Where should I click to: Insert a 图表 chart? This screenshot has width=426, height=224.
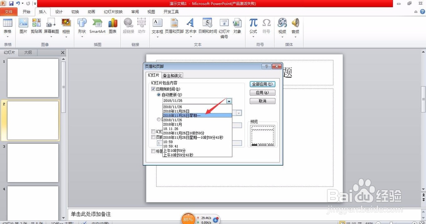coord(113,26)
